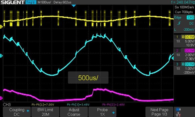Click the trigger level arrow on right edge
The height and width of the screenshot is (117, 195).
172,58
